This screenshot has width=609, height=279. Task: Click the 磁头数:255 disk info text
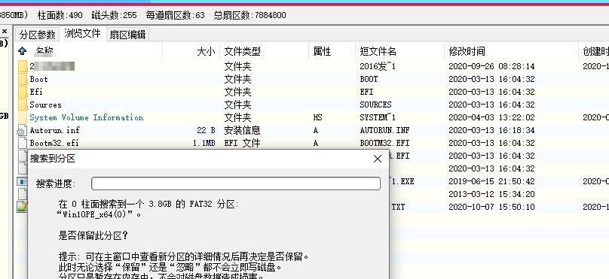[115, 15]
